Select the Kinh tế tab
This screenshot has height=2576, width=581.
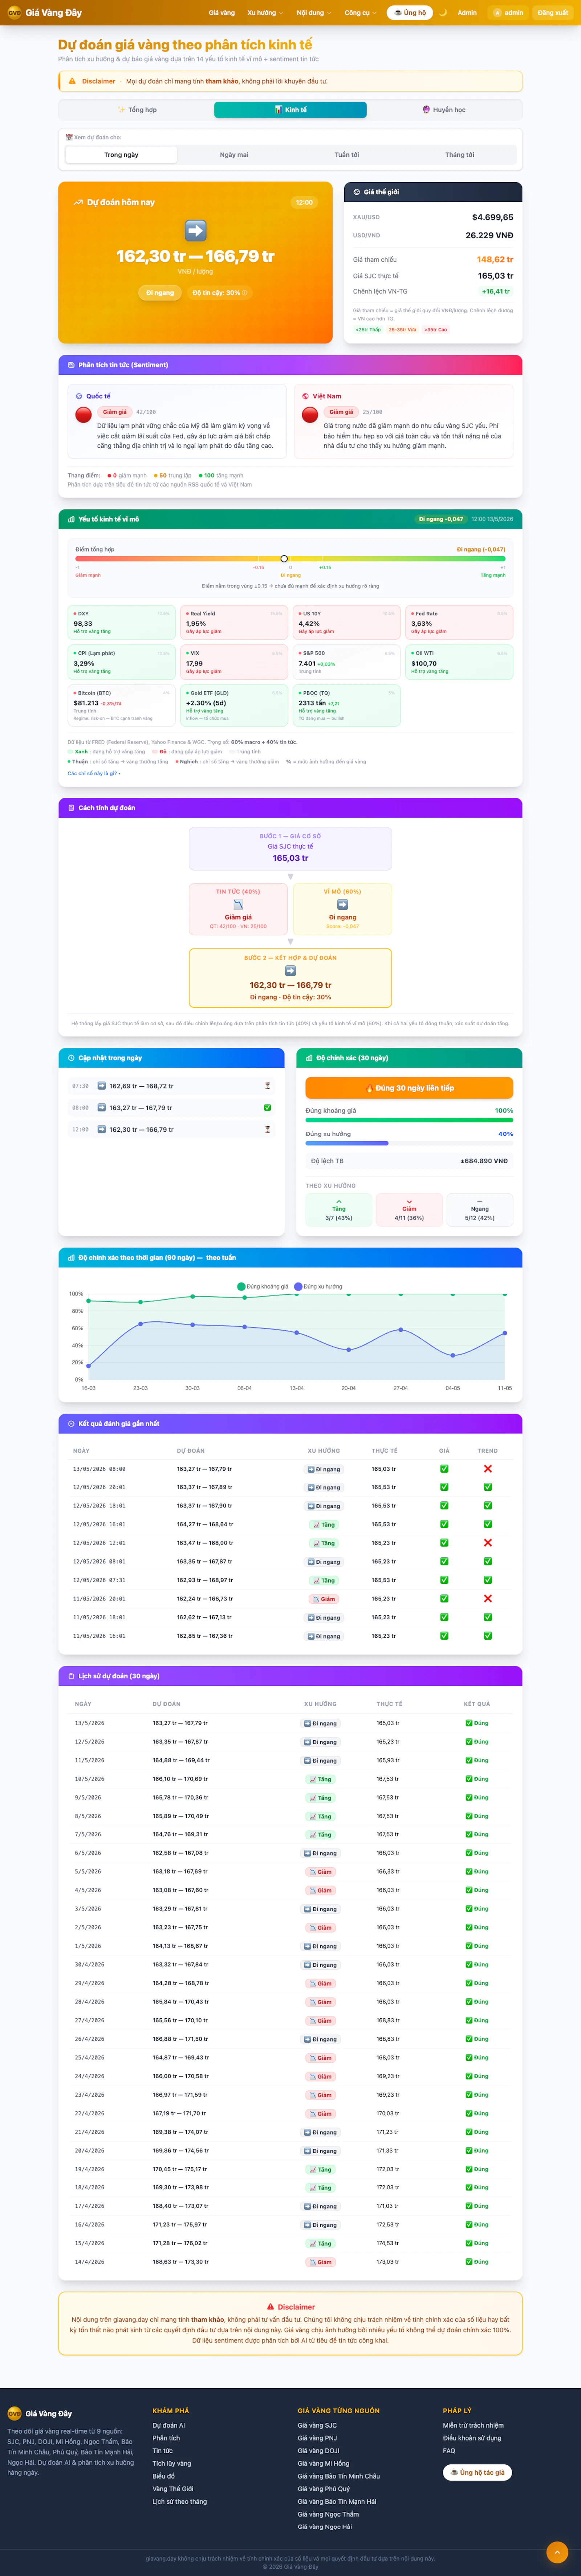[x=290, y=110]
